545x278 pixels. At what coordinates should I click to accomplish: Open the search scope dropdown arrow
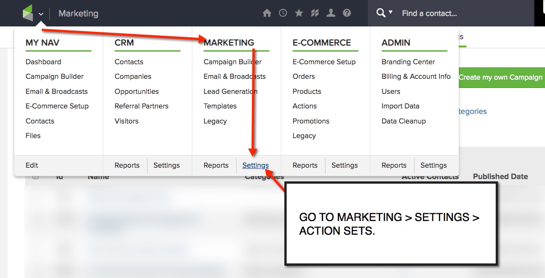pyautogui.click(x=390, y=13)
